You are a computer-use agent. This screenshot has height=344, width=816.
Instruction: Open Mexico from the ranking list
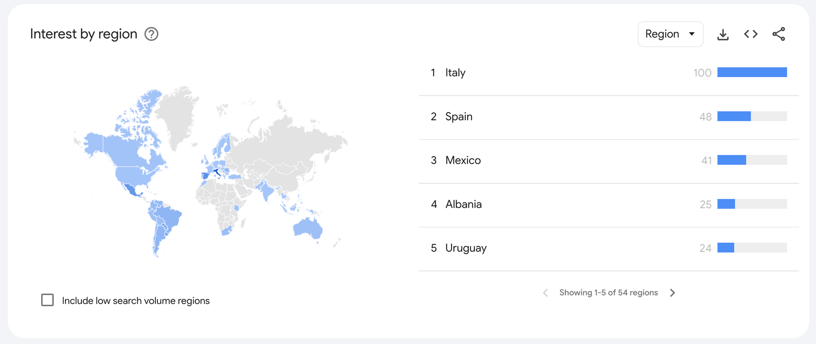pos(463,160)
